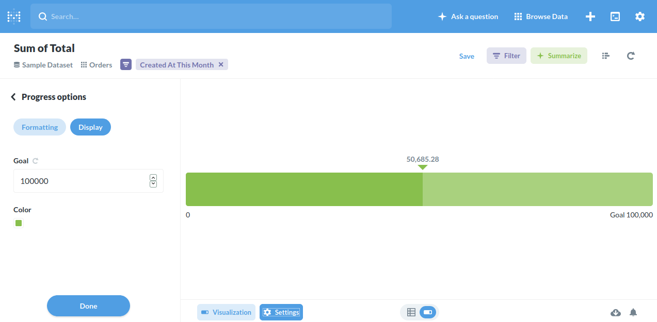The image size is (657, 322).
Task: Switch to the Display tab
Action: [x=90, y=127]
